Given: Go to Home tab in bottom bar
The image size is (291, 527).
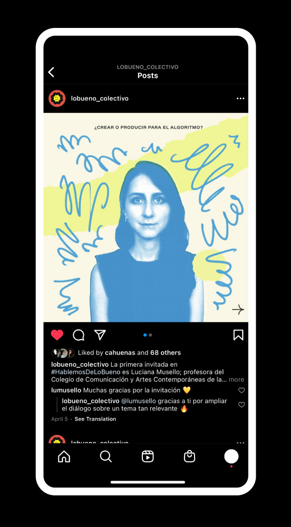Looking at the screenshot, I should [64, 456].
